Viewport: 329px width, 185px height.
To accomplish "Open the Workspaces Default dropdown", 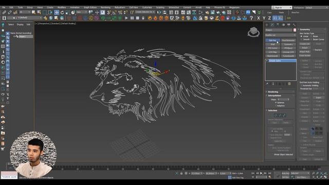I will coord(317,8).
